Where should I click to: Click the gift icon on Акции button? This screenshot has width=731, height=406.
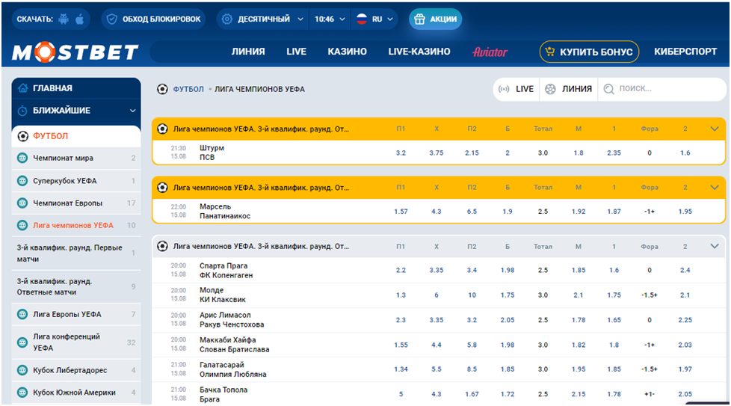pos(419,19)
